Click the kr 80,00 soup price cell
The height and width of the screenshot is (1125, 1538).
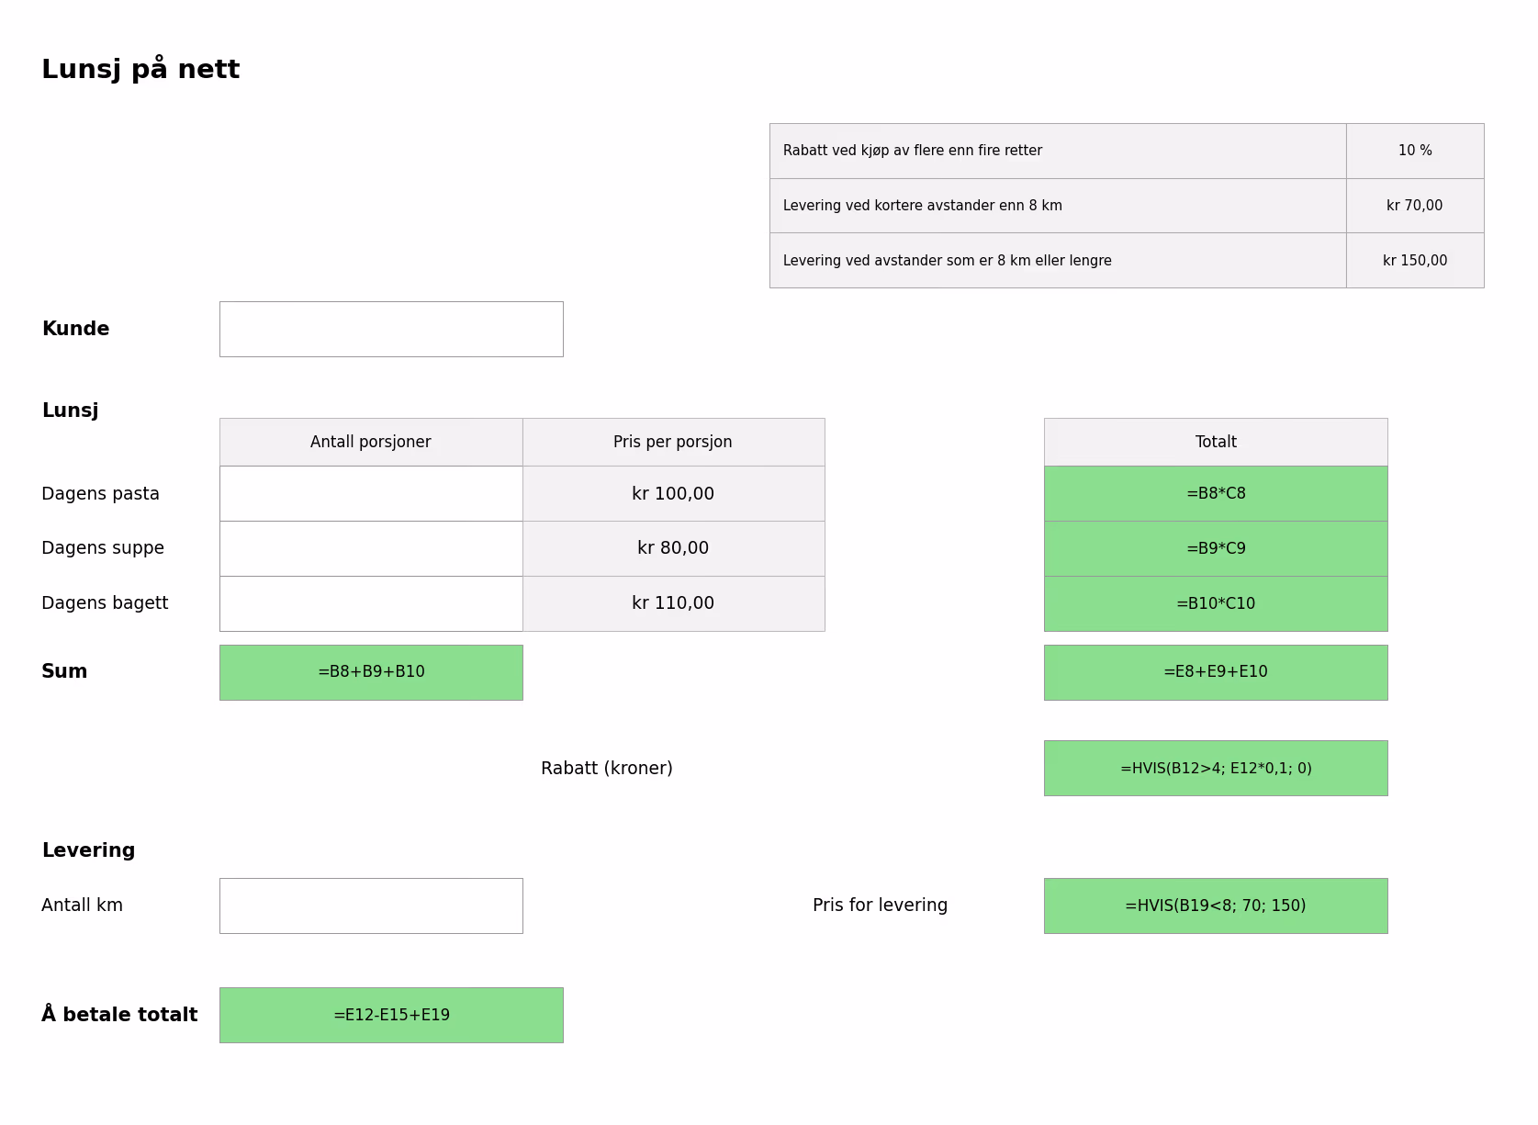673,548
